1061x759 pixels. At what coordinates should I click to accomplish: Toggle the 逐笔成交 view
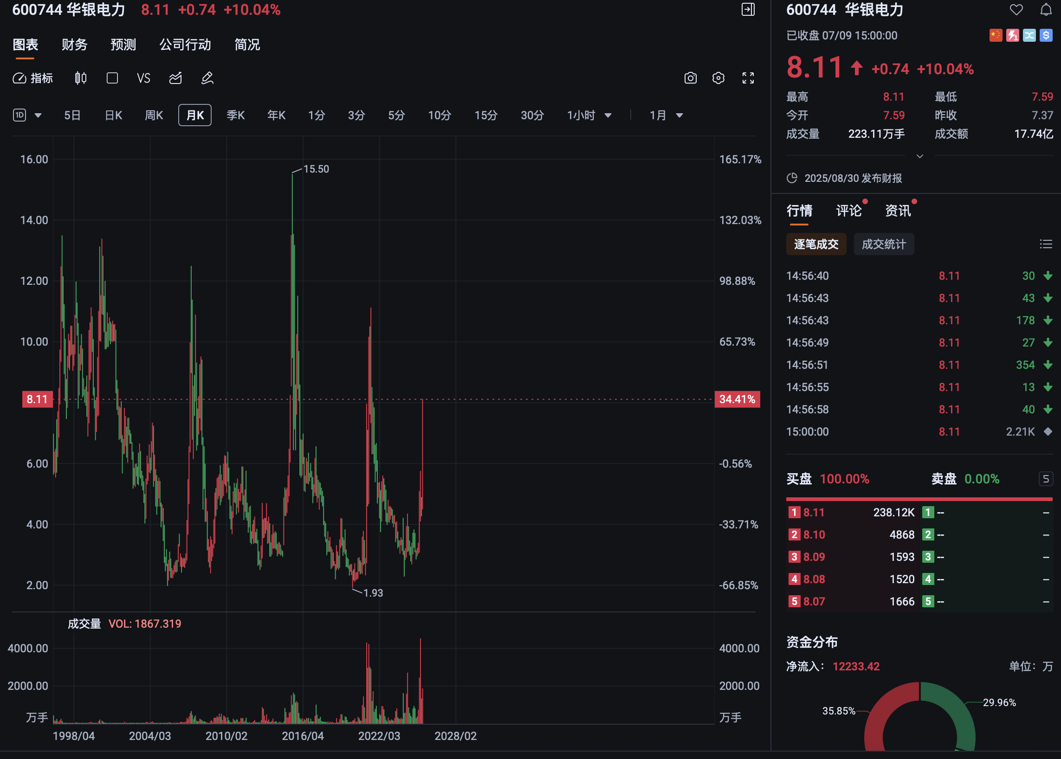[816, 244]
